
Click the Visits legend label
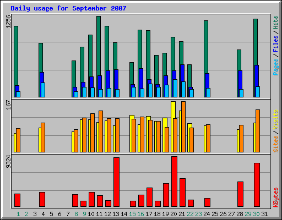tap(276, 119)
